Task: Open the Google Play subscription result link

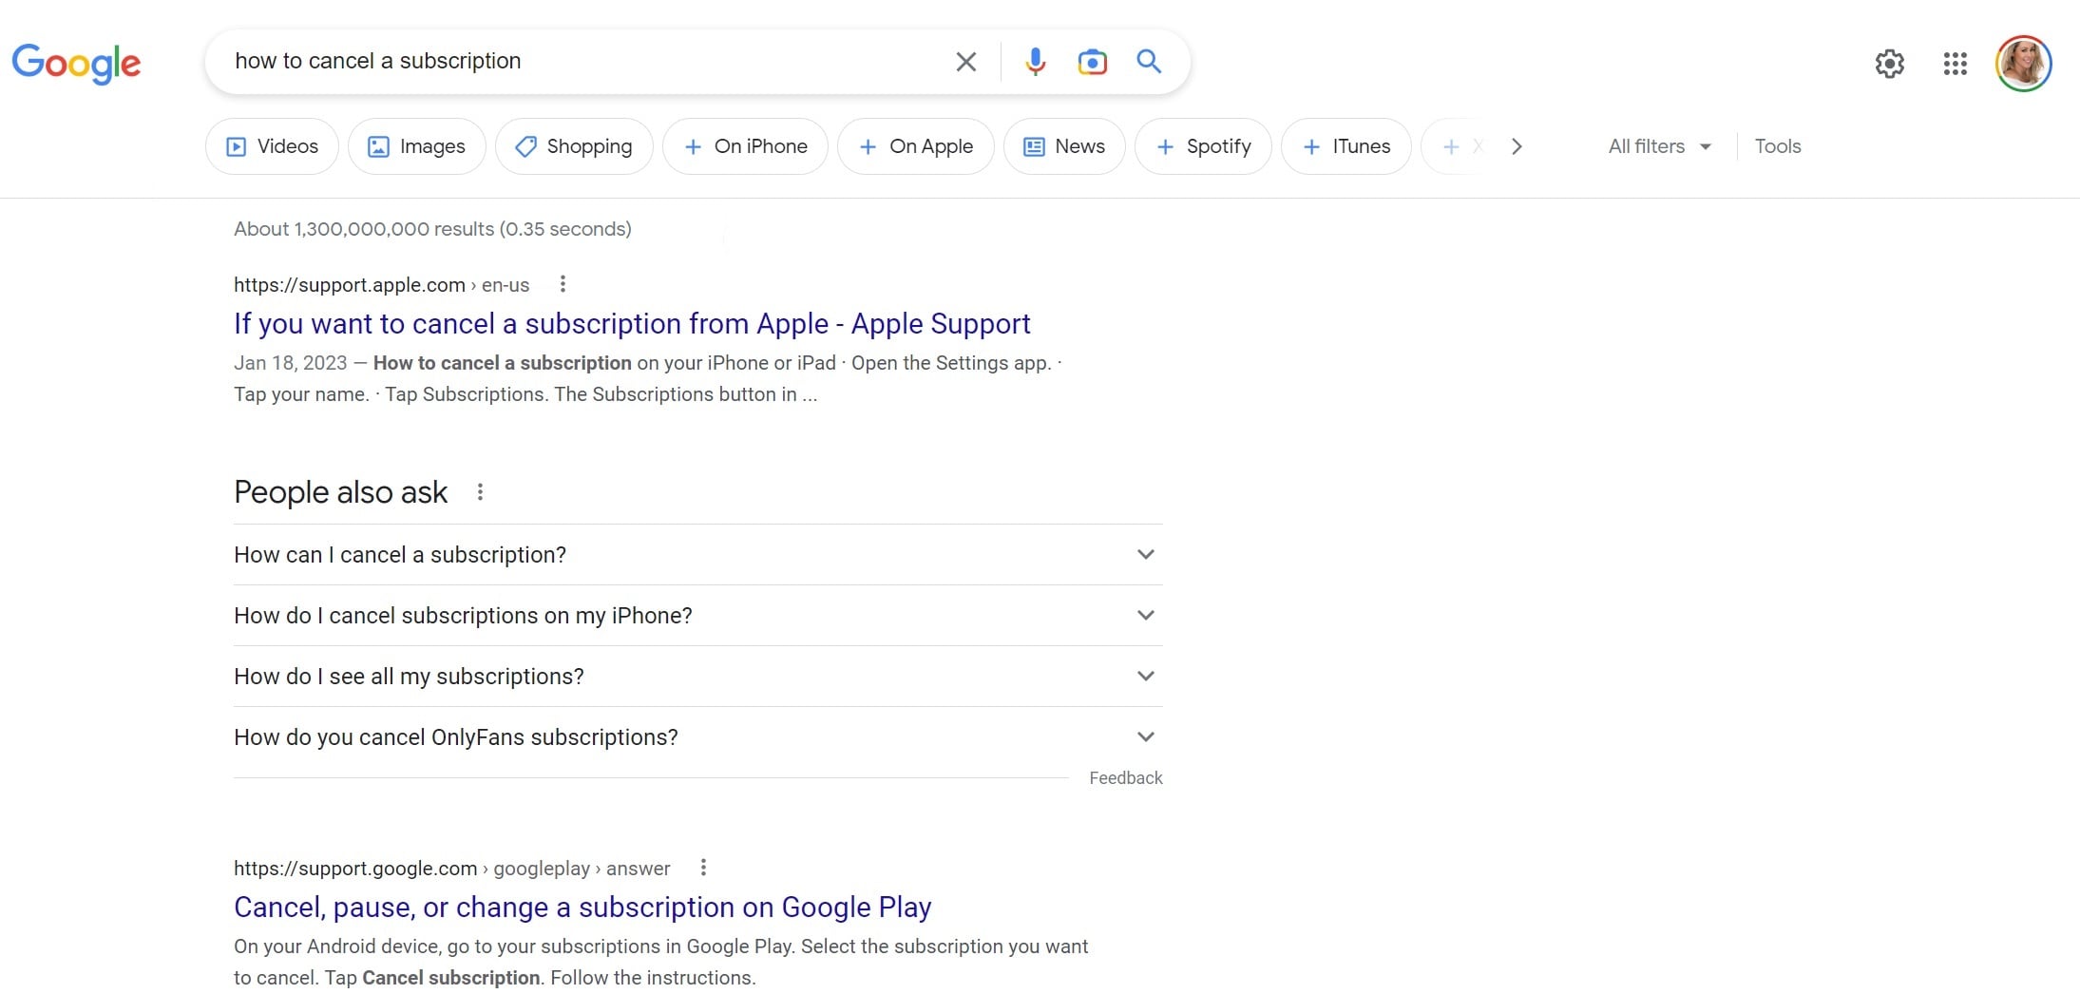Action: 582,908
